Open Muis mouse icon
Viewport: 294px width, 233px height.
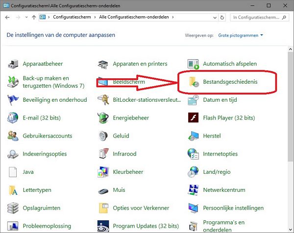click(103, 191)
